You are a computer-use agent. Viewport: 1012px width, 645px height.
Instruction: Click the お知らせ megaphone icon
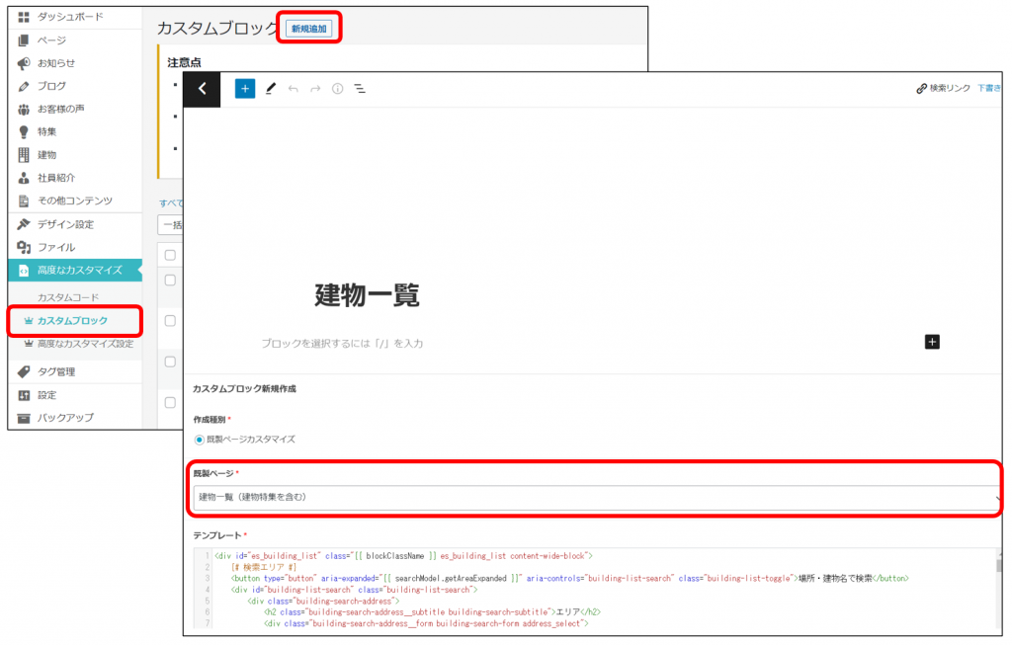pos(24,63)
